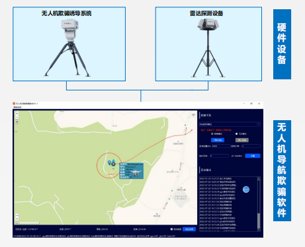The image size is (305, 247).
Task: Click the round blue floating button over log
Action: tap(246, 190)
